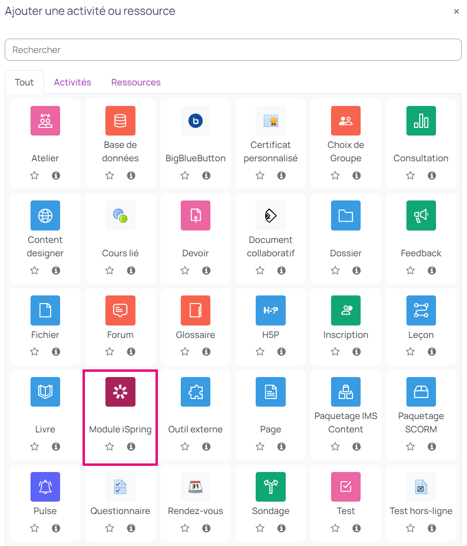
Task: Switch to the Ressources tab
Action: coord(136,82)
